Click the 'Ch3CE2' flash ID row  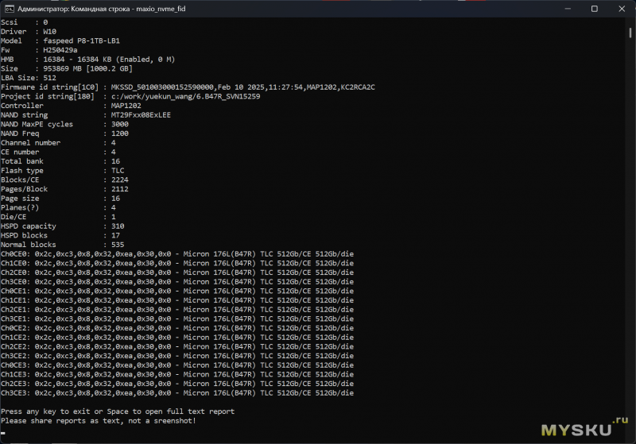click(177, 356)
